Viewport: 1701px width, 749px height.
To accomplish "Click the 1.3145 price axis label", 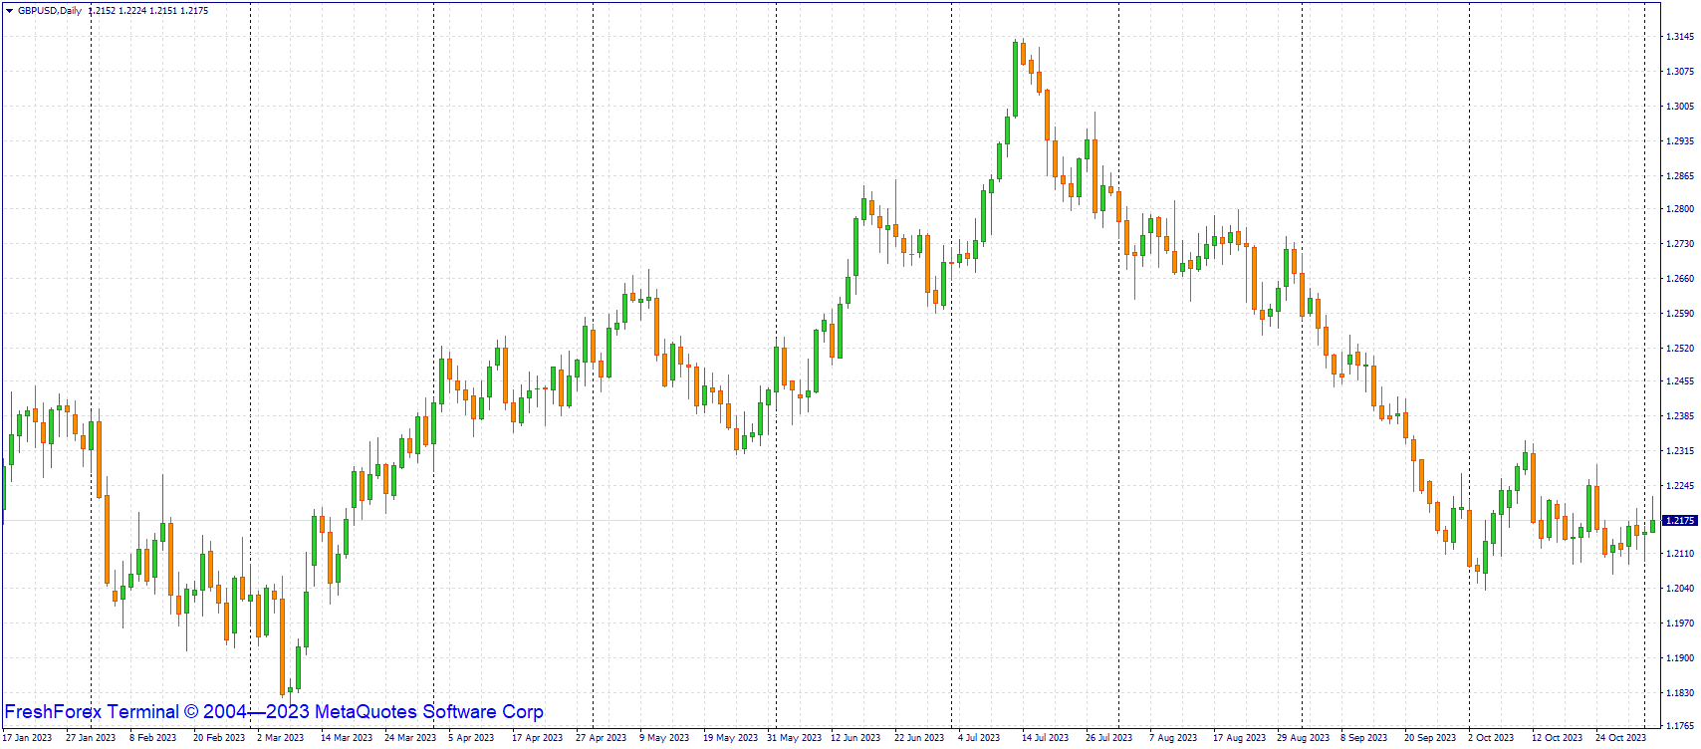I will coord(1680,37).
